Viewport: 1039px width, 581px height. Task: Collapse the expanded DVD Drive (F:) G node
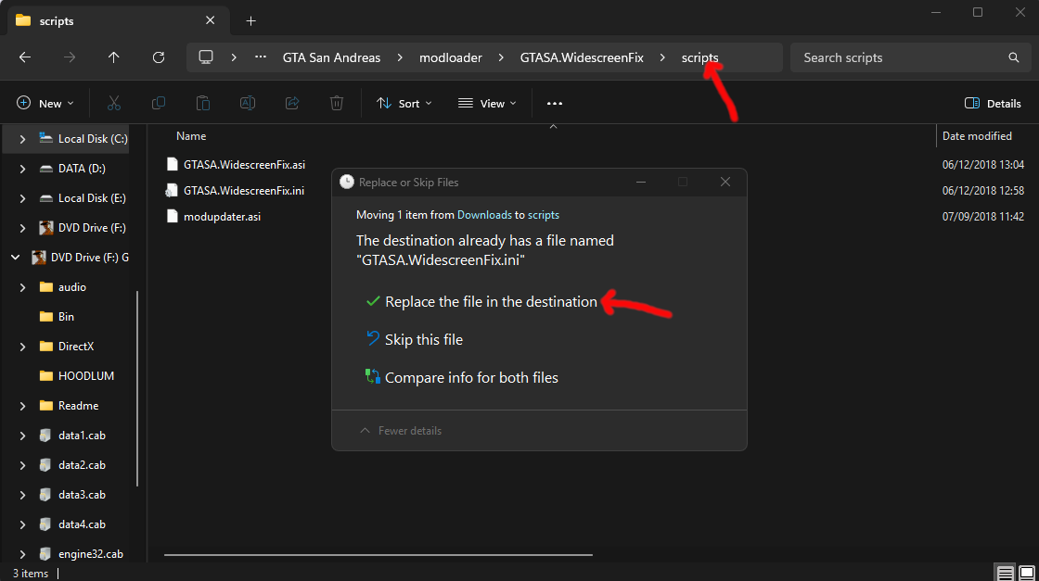pyautogui.click(x=15, y=258)
